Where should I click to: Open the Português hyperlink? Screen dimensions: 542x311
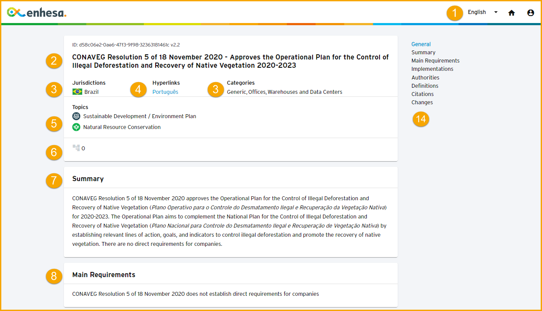point(165,92)
